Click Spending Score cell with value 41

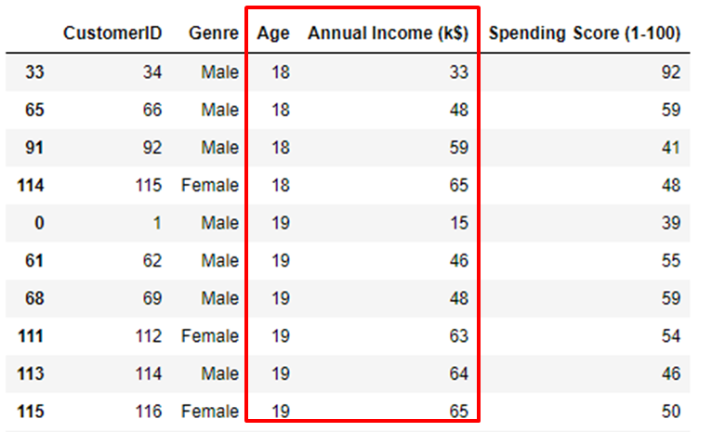pos(670,147)
